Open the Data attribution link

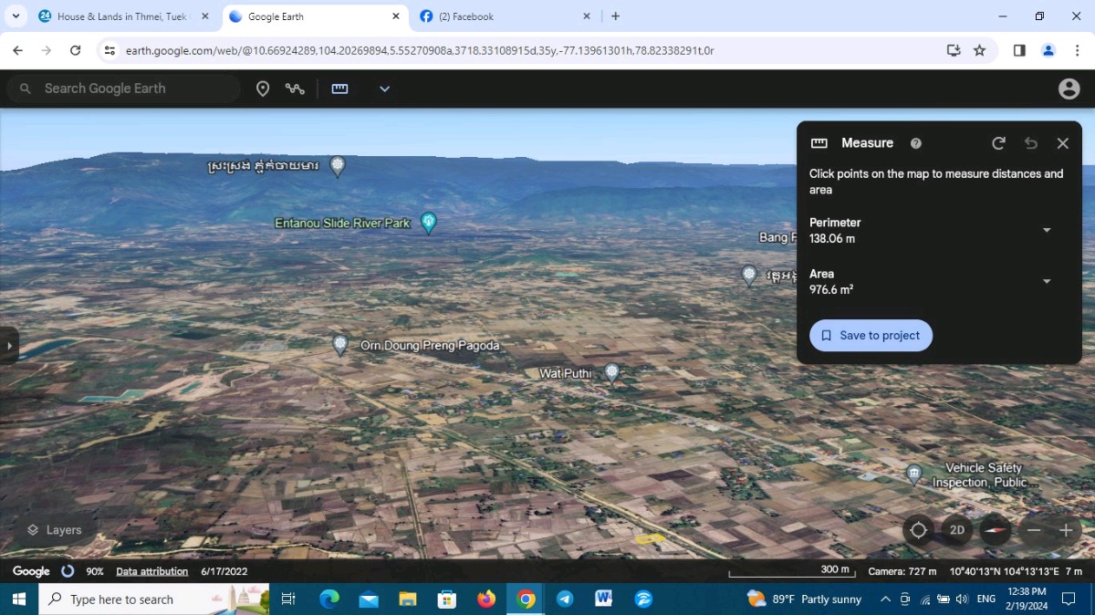pos(151,571)
